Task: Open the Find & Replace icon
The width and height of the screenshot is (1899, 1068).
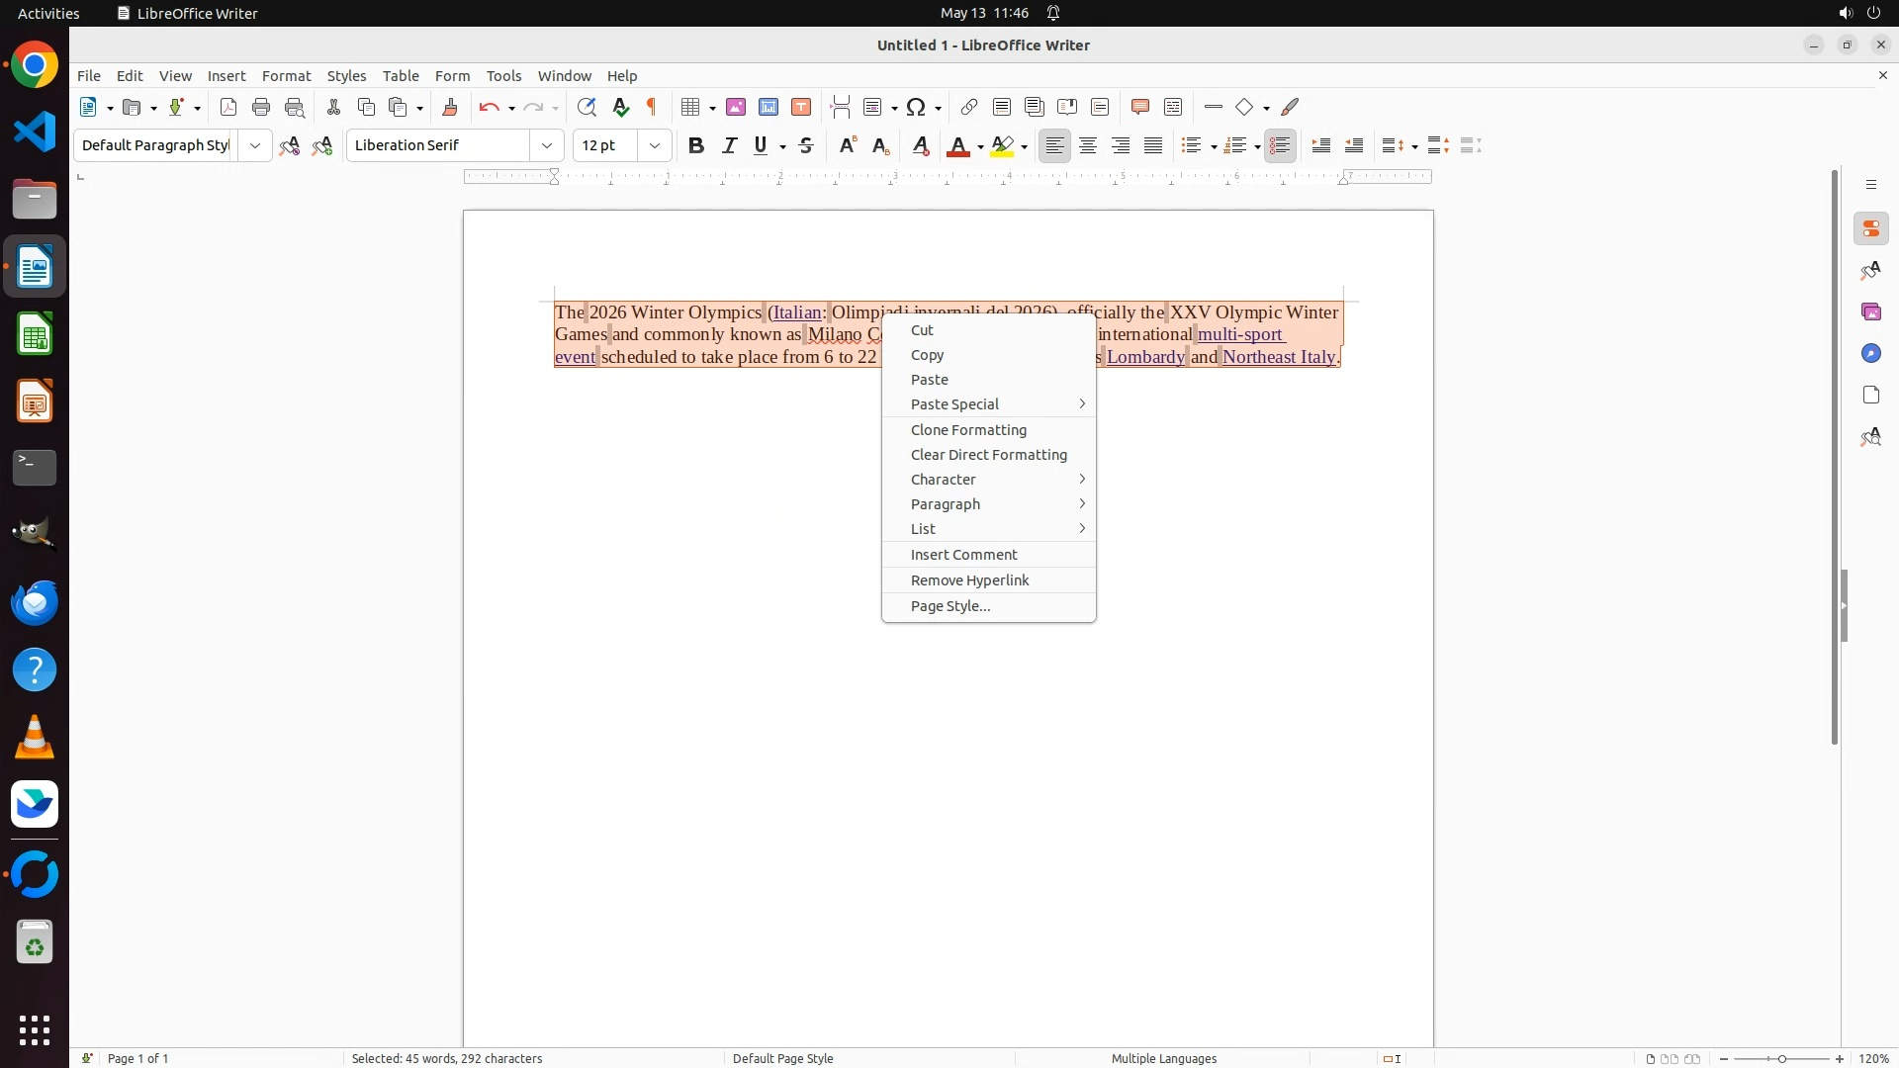Action: pos(587,107)
